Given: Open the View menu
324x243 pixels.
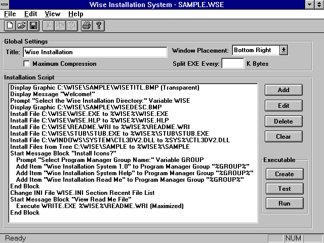Looking at the screenshot, I should pyautogui.click(x=52, y=14).
